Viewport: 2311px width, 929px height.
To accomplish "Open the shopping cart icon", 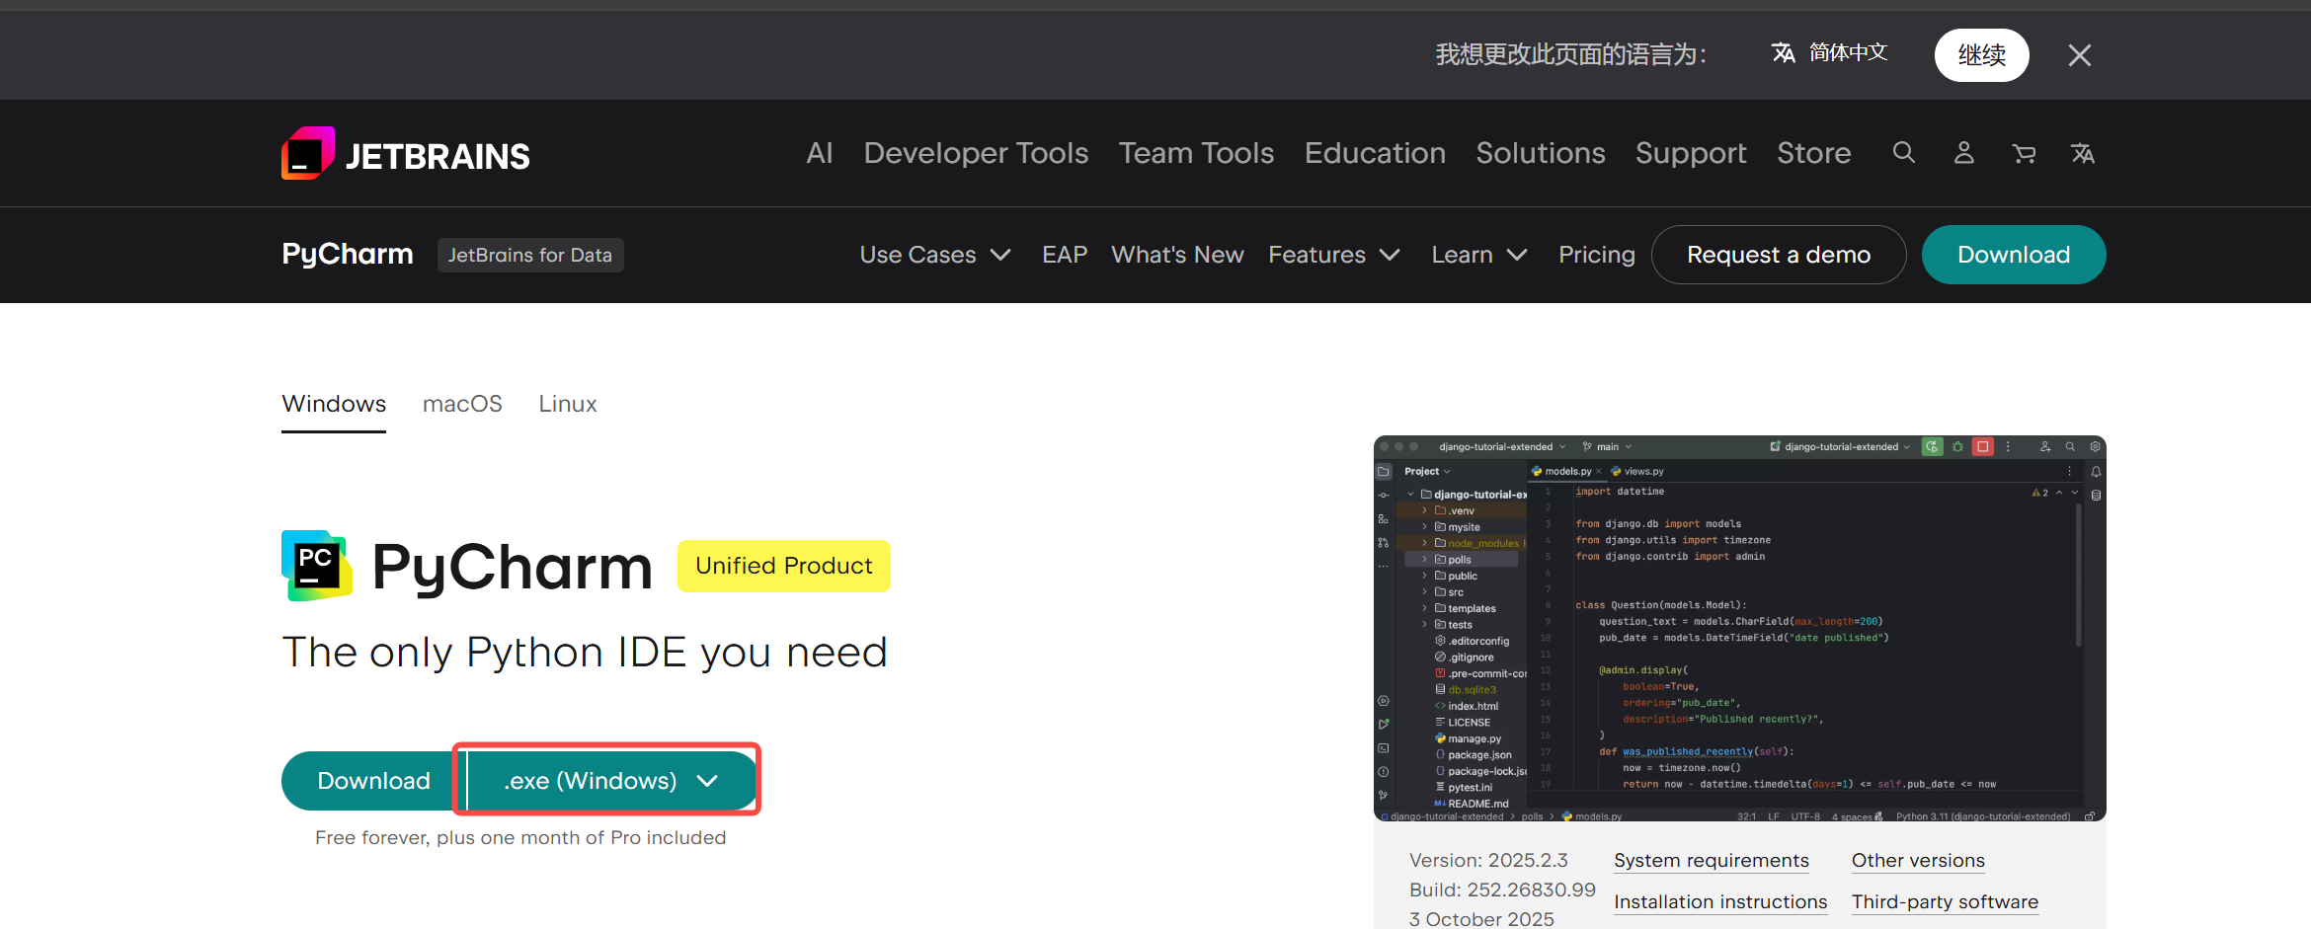I will click(x=2024, y=153).
